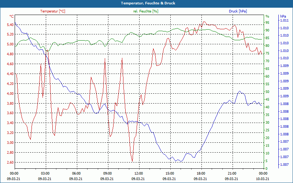
Task: Click temperature axis value 5,40
Action: click(10, 25)
